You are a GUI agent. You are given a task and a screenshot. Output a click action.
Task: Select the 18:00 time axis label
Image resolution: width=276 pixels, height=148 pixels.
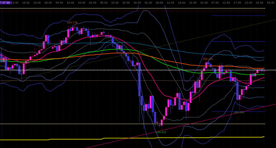(x=26, y=3)
